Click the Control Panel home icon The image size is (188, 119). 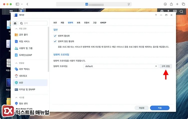(x=15, y=23)
